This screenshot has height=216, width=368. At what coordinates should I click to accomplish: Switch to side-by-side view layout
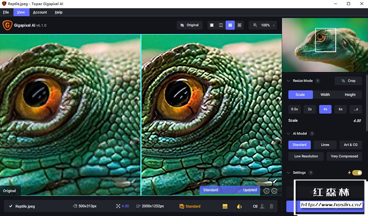click(230, 25)
